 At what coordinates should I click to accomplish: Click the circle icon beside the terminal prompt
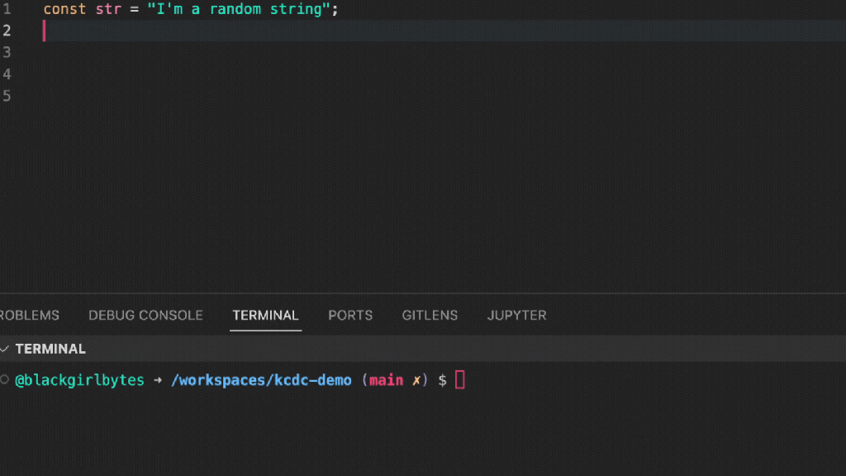pyautogui.click(x=6, y=380)
